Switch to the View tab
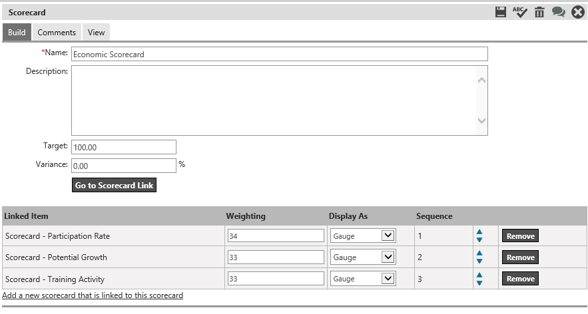 point(96,32)
